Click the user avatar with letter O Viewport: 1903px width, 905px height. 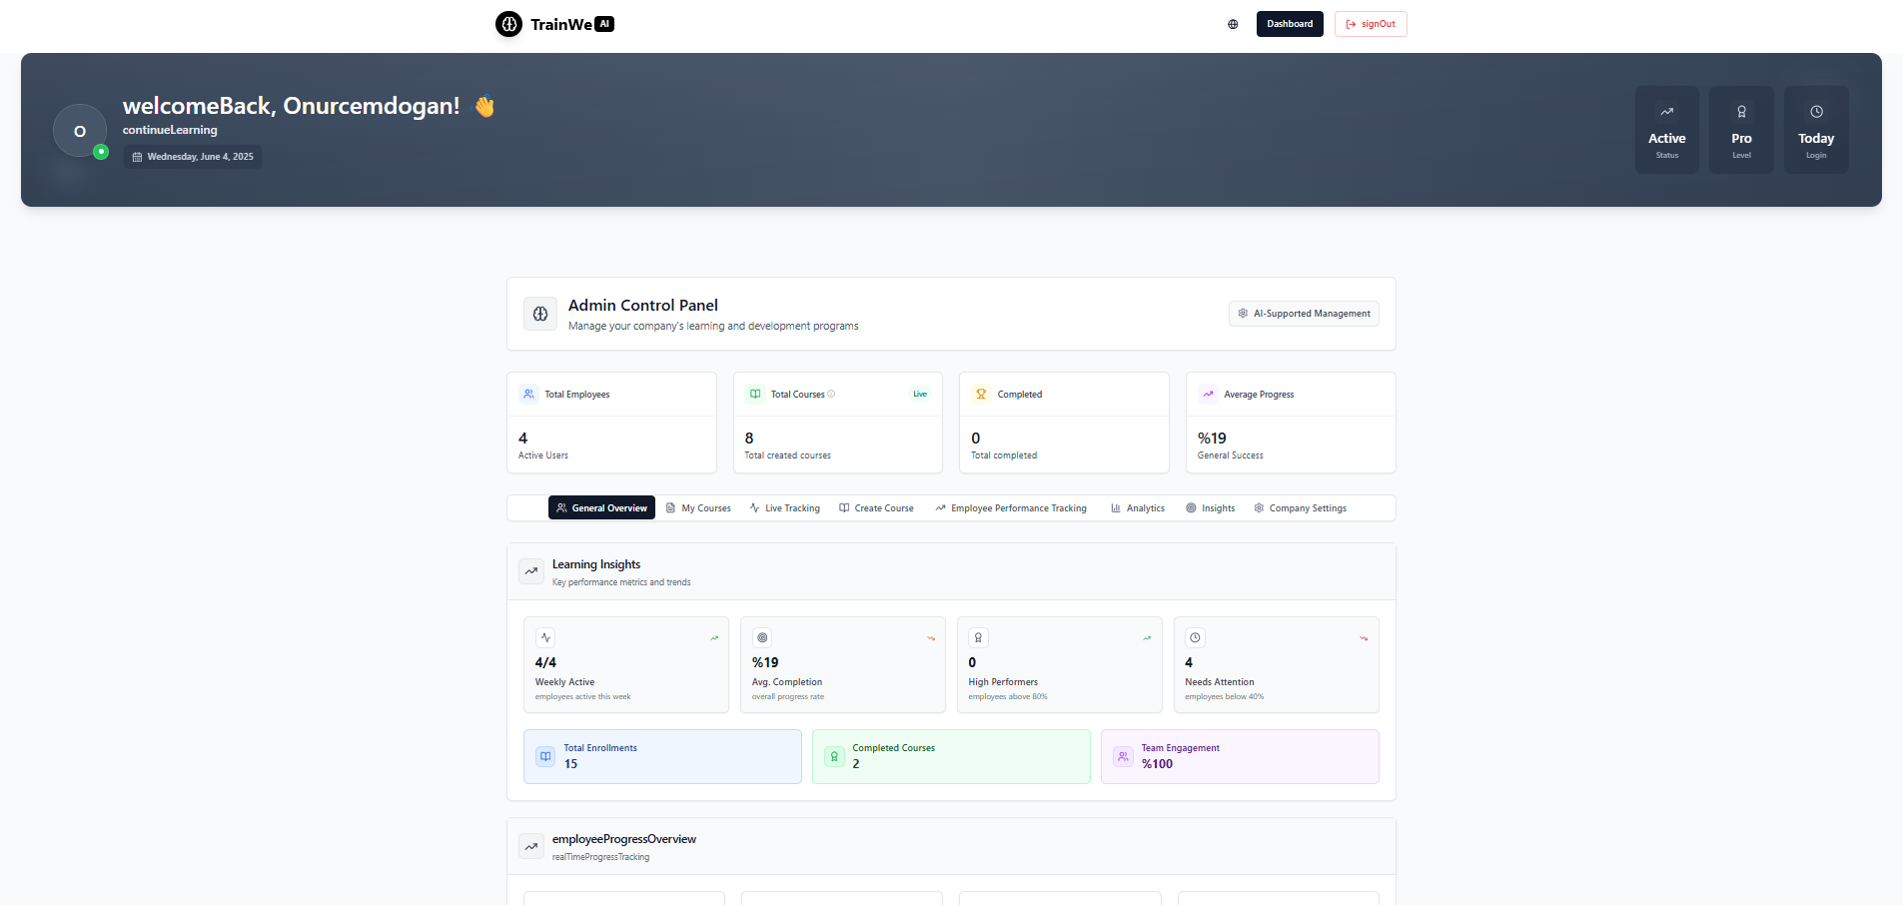[x=80, y=131]
